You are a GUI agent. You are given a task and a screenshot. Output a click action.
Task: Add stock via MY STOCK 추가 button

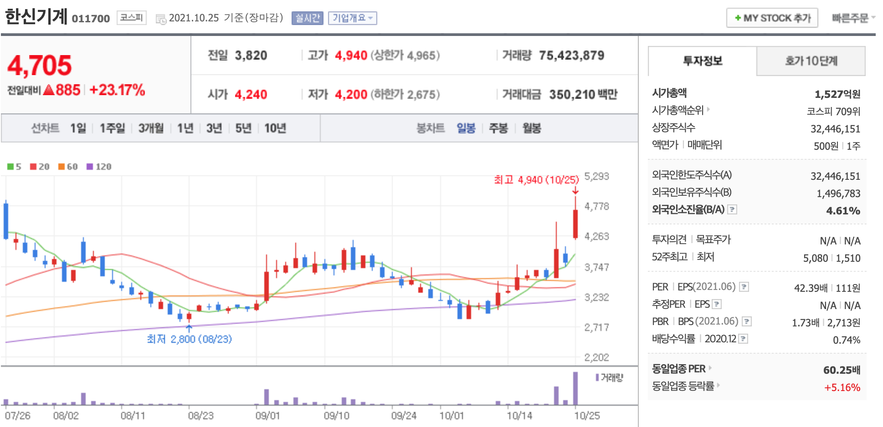pyautogui.click(x=772, y=18)
